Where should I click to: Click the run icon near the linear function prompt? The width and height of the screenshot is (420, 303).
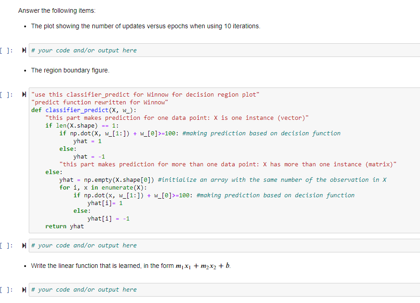(x=24, y=289)
